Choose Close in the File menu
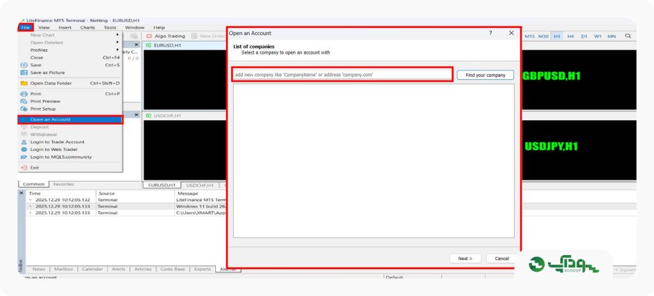Image resolution: width=654 pixels, height=296 pixels. pyautogui.click(x=70, y=58)
